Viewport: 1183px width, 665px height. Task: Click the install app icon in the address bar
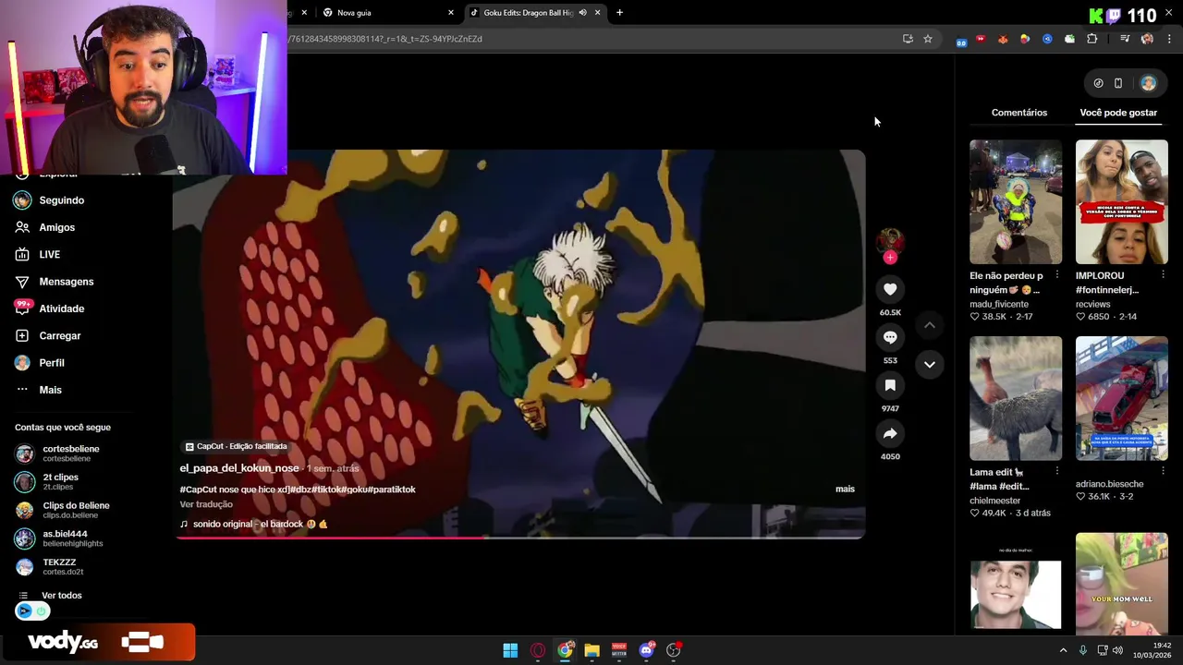pos(908,39)
